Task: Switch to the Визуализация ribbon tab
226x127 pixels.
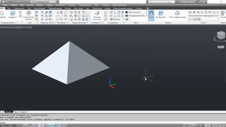Action: coord(39,8)
